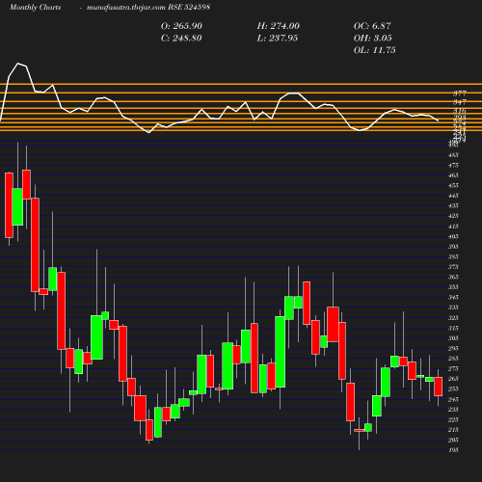Click the price axis label "345"
Image resolution: width=482 pixels, height=482 pixels.
[x=453, y=297]
